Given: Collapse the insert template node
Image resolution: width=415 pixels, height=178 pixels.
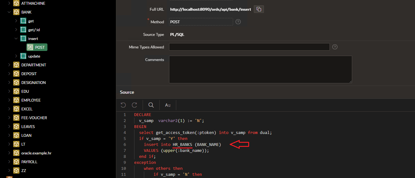Looking at the screenshot, I should pos(16,39).
